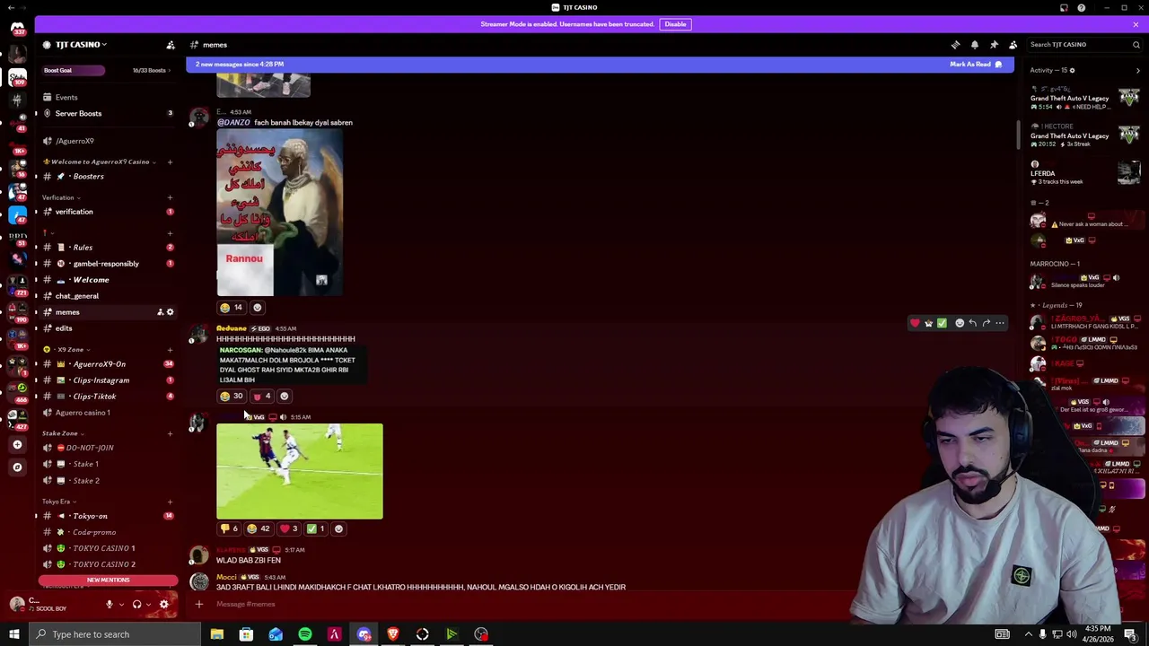Viewport: 1149px width, 646px height.
Task: Toggle laughing reaction with count 14
Action: click(232, 308)
